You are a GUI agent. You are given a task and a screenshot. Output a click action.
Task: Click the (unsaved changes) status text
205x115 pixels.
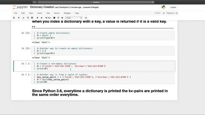coord(91,7)
